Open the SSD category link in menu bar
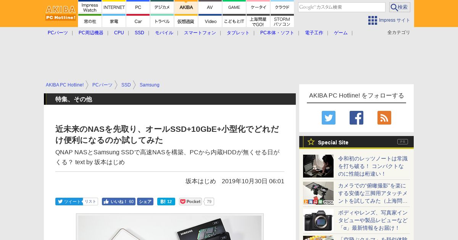This screenshot has height=240, width=458. click(139, 33)
